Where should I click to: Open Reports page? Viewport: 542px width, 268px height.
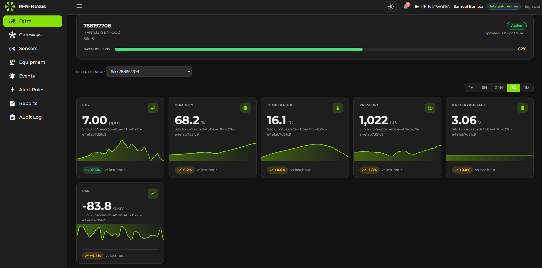coord(33,104)
